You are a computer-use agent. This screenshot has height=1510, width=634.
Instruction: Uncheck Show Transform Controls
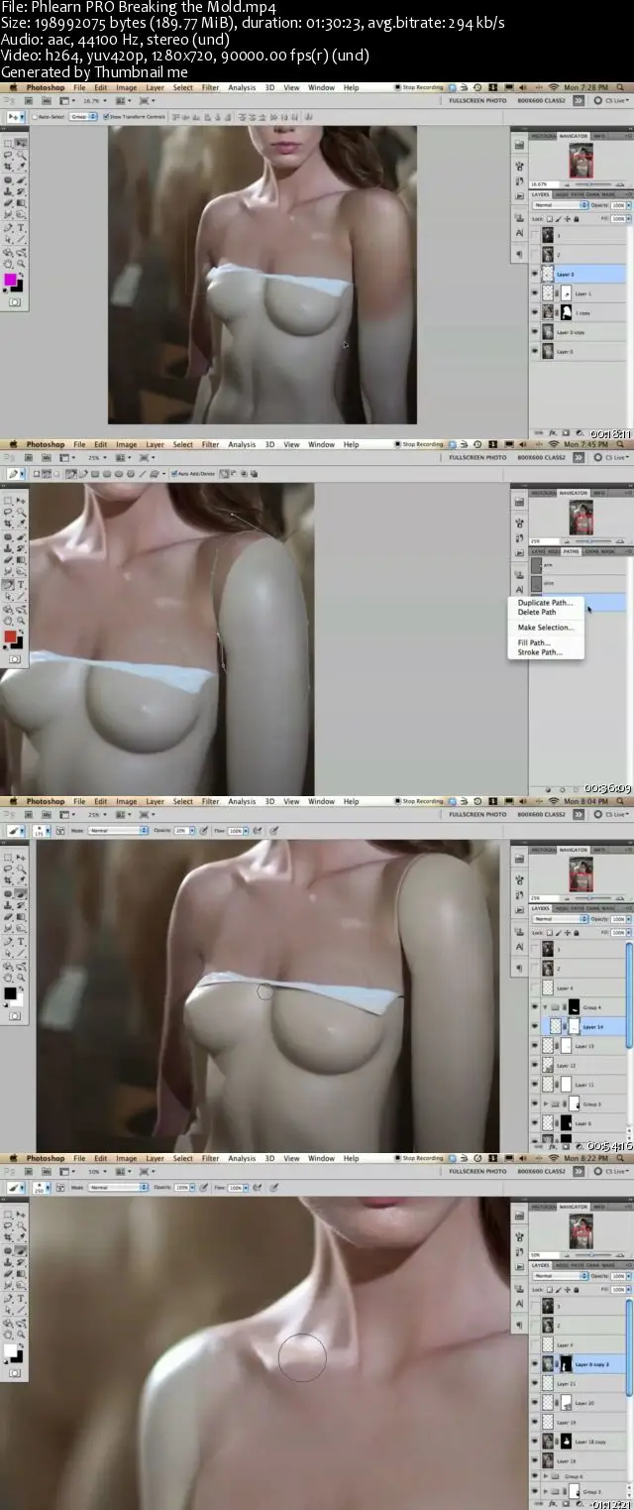(104, 116)
